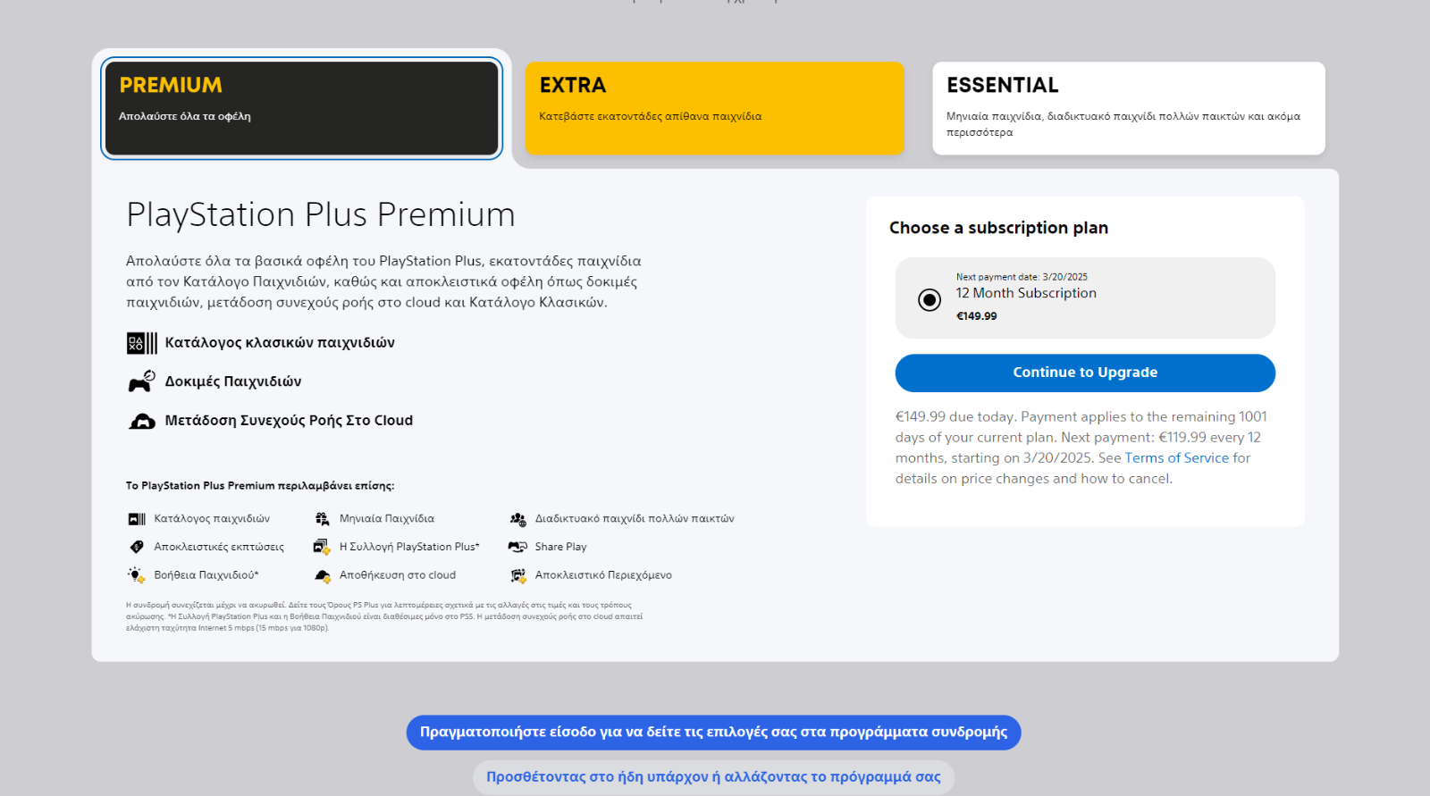This screenshot has width=1430, height=796.
Task: Open the PREMIUM plan tab
Action: (302, 108)
